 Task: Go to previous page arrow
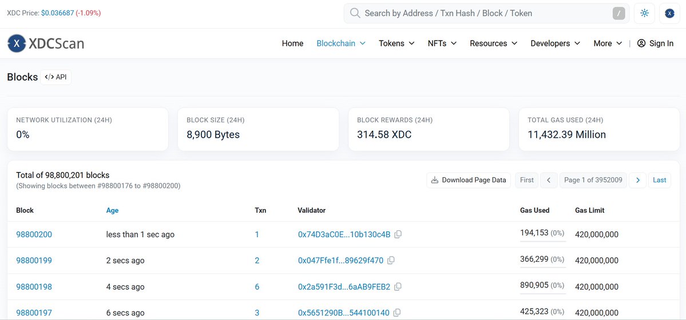(549, 180)
